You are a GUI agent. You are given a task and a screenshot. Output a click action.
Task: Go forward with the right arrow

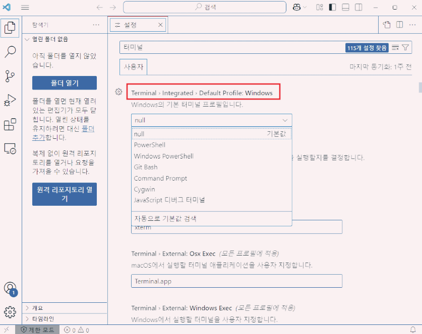point(113,7)
